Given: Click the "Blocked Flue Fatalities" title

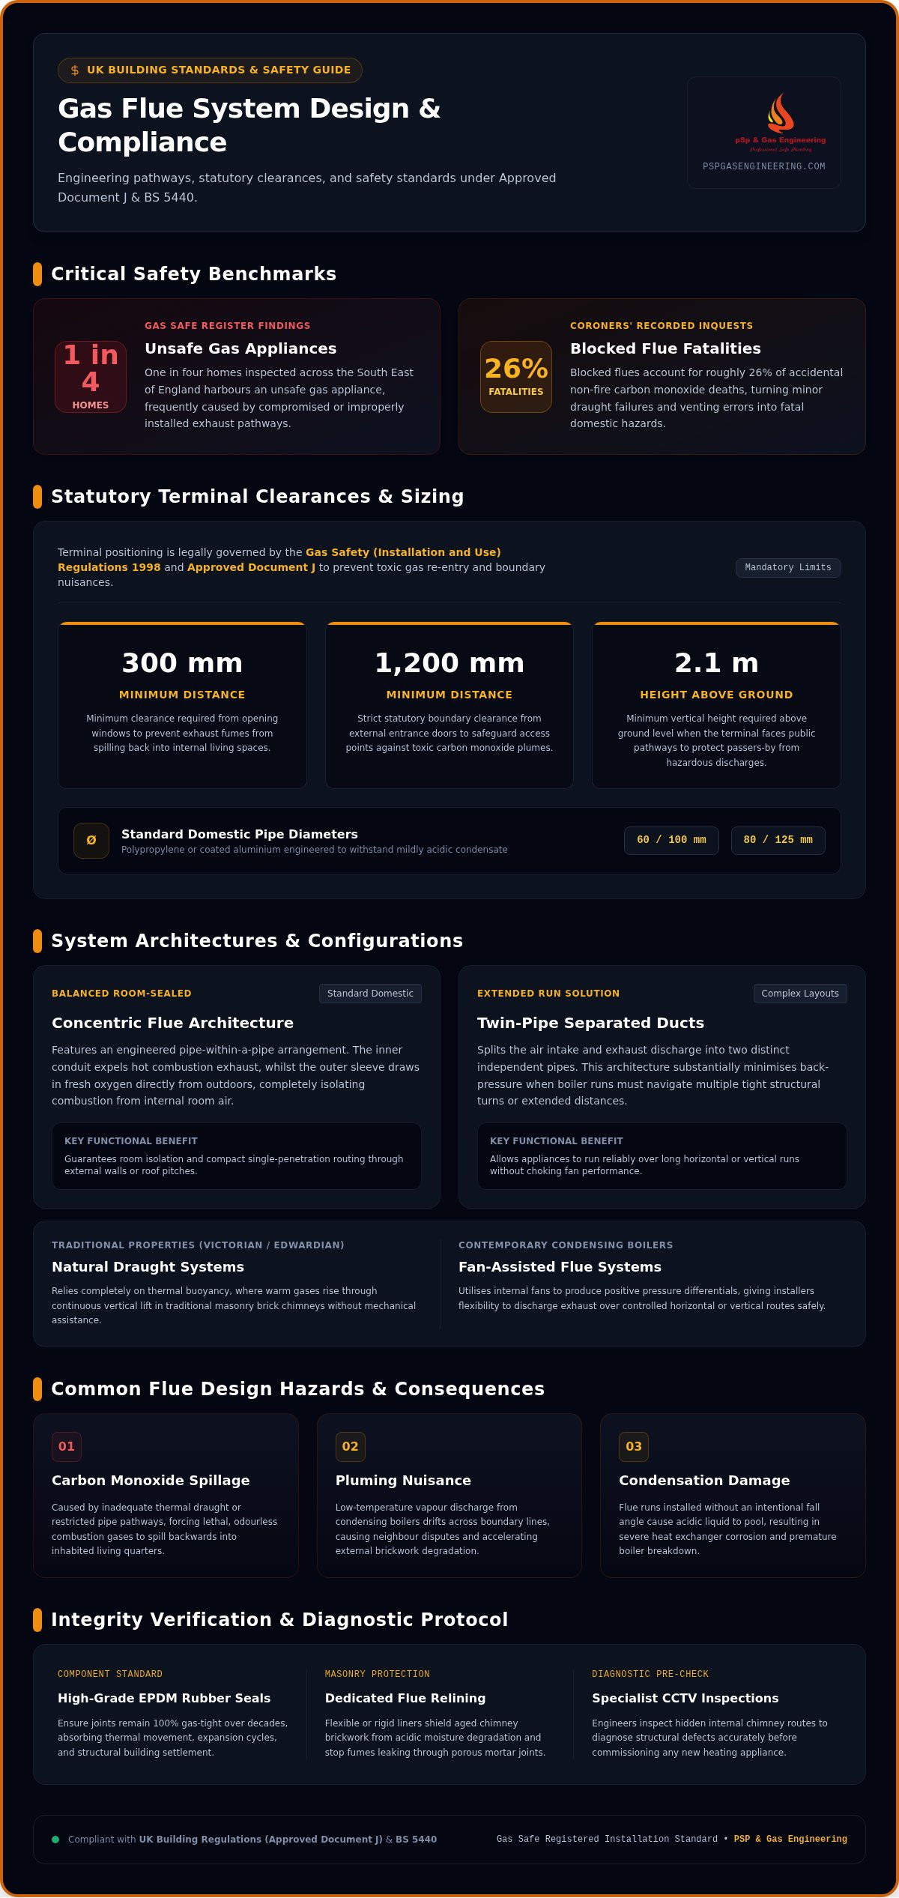Looking at the screenshot, I should (x=665, y=349).
